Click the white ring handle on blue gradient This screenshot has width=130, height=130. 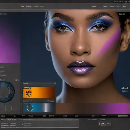tap(30, 108)
